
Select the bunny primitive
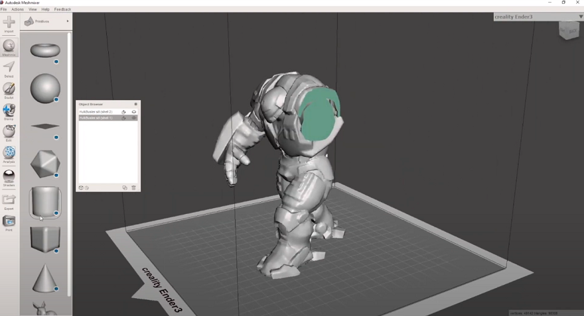click(44, 309)
